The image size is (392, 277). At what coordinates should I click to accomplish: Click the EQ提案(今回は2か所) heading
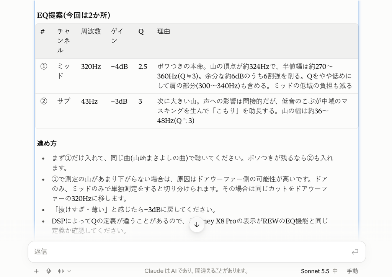coord(73,15)
